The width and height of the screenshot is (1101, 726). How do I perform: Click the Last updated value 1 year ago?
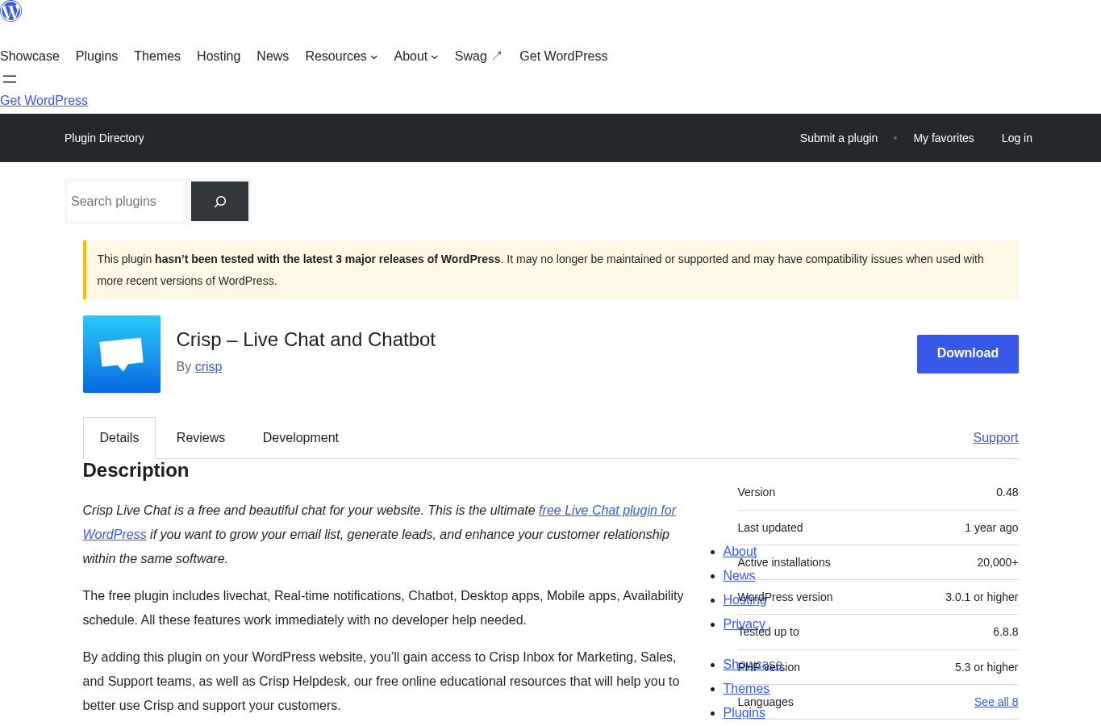point(991,528)
